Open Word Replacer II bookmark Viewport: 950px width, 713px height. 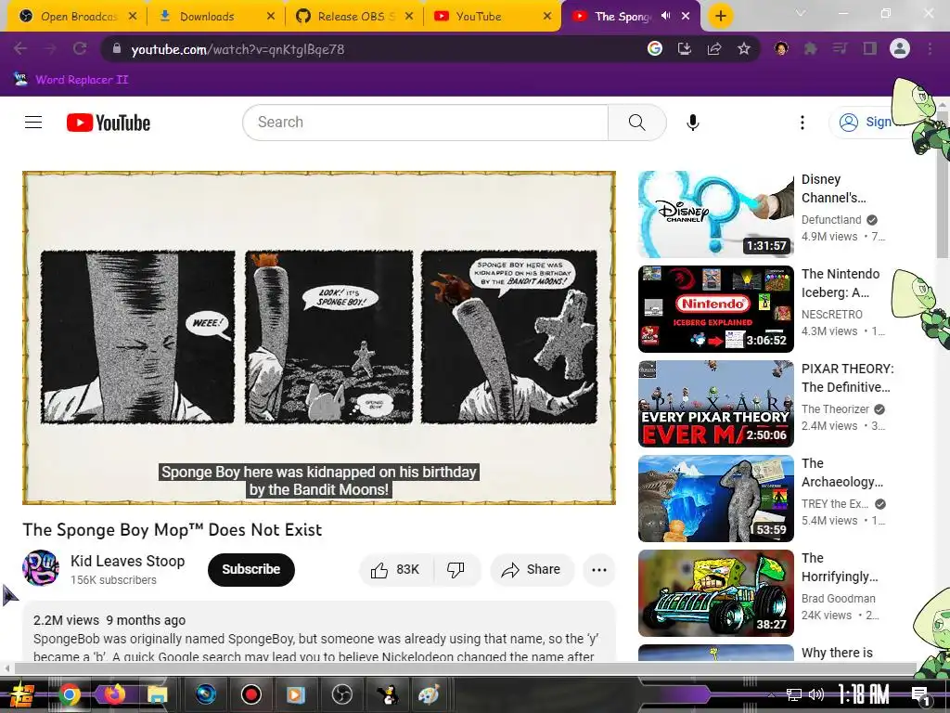(x=71, y=80)
